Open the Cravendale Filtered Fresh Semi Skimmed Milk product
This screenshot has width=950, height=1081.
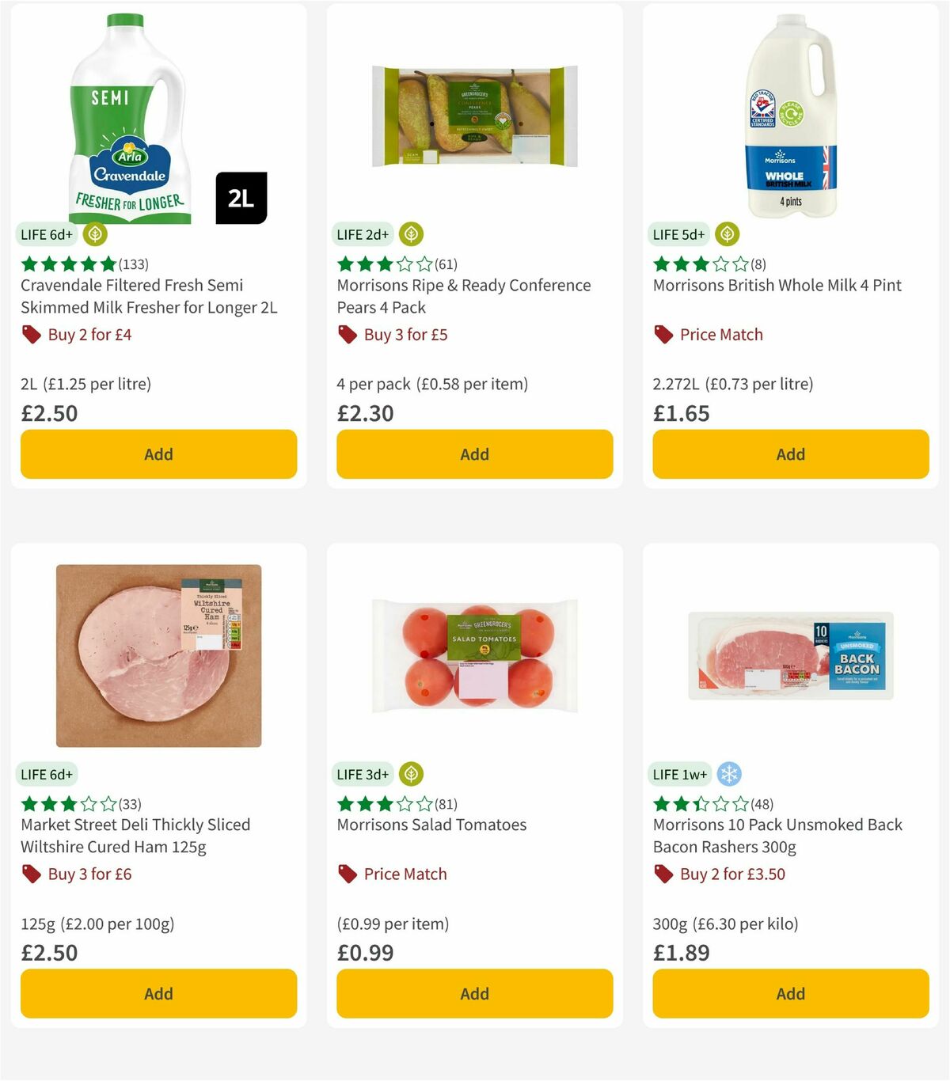pos(149,296)
